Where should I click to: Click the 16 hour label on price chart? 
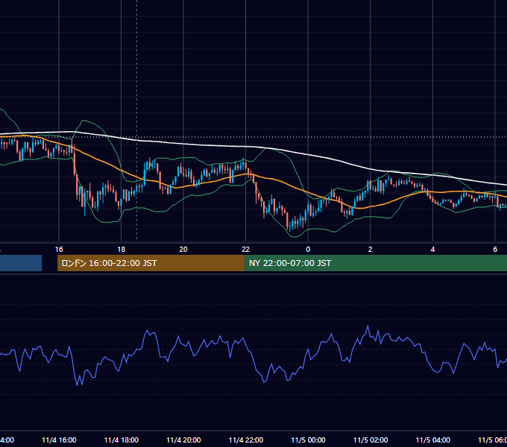click(x=59, y=249)
